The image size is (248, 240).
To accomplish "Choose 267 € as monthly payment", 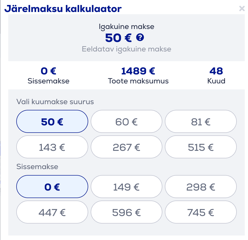I will [127, 147].
